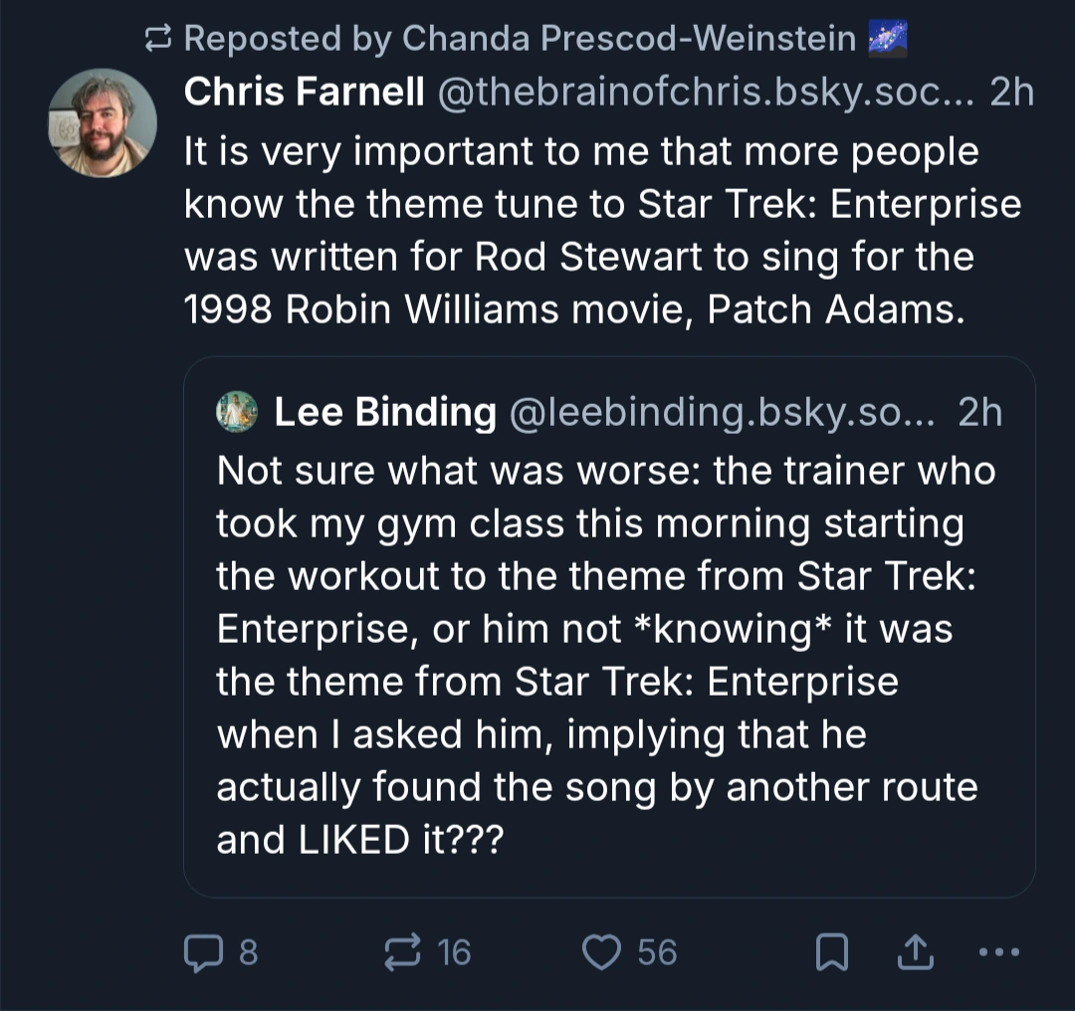This screenshot has width=1075, height=1011.
Task: Open the Lee Binding display name
Action: (385, 412)
